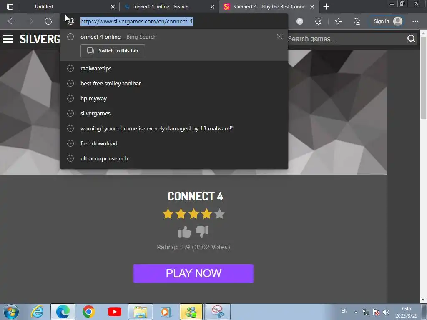This screenshot has width=427, height=320.
Task: Open the Windows Start button
Action: tap(11, 312)
